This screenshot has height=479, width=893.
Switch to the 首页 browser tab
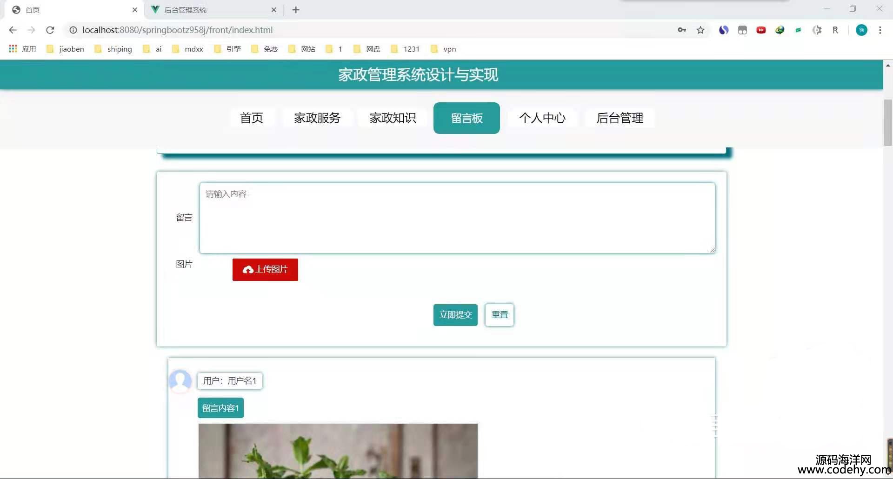click(x=74, y=10)
